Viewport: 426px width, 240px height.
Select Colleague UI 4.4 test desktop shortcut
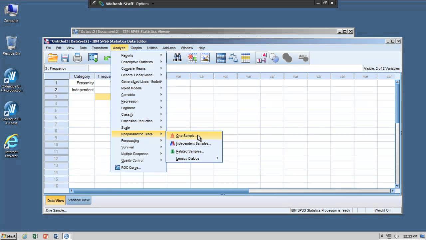11,113
